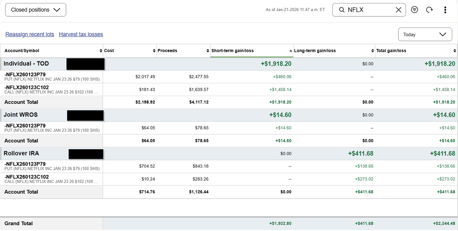Click the $2,017.49 cost cell
Viewport: 458px width, 231px height.
coord(145,77)
